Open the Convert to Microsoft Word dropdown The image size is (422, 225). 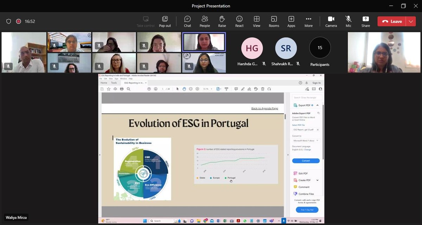pos(306,141)
